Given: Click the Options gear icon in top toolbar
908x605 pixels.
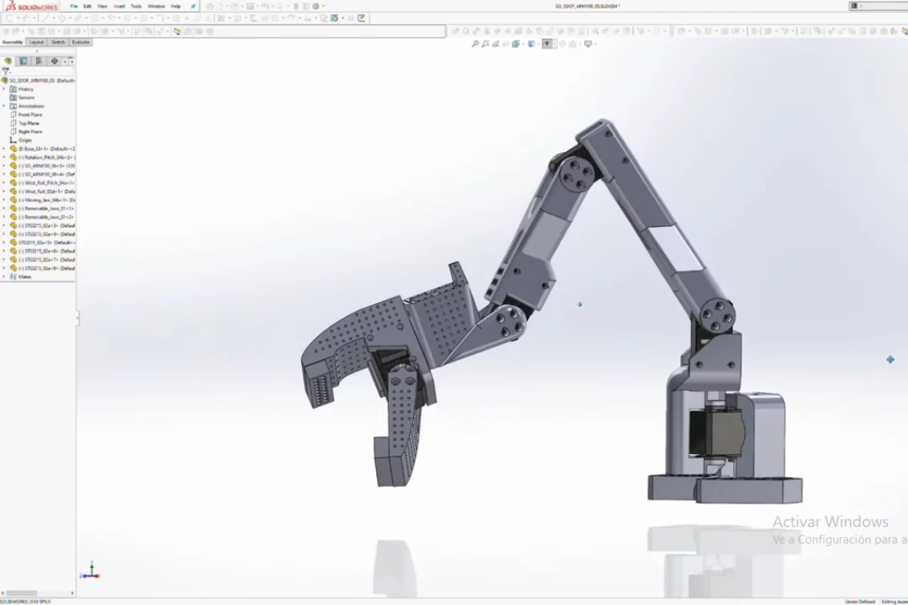Looking at the screenshot, I should coord(315,6).
